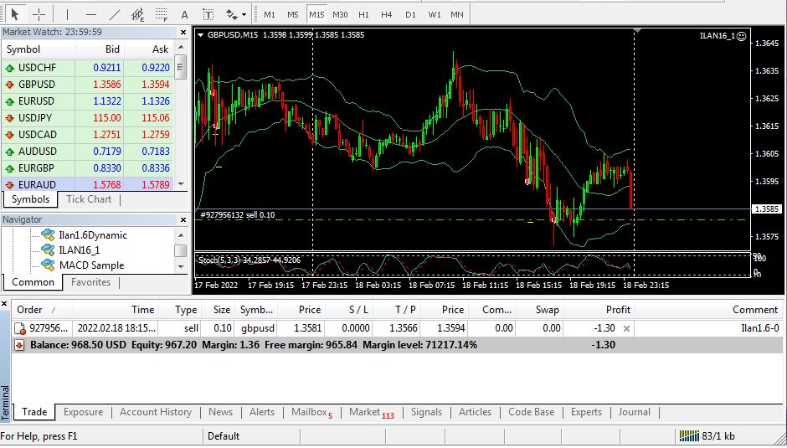Open the GBPUSD,M15 chart menu triangle

(200, 35)
